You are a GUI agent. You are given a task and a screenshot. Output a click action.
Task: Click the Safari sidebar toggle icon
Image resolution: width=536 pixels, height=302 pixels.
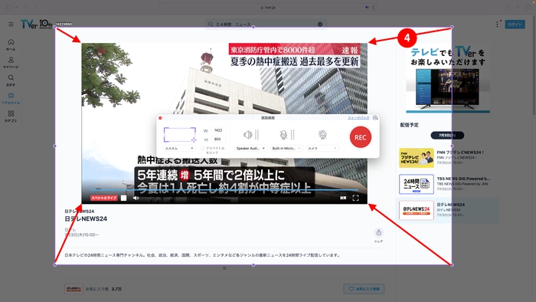(8, 7)
